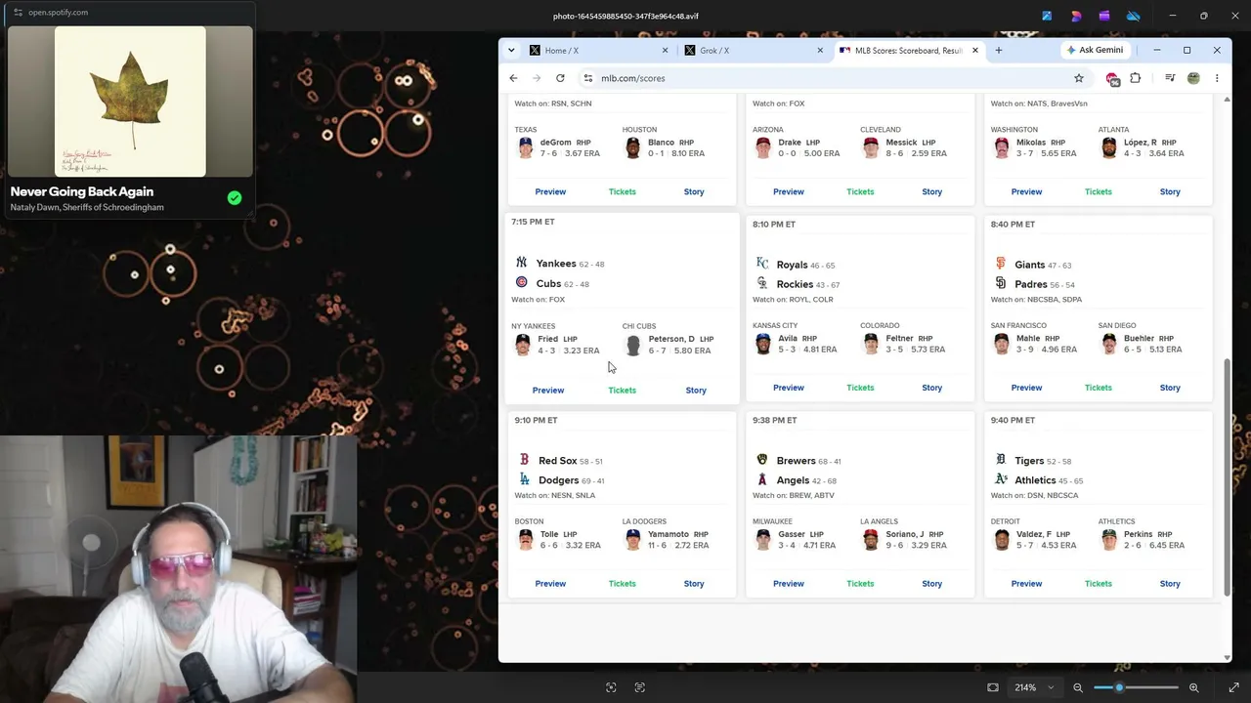The height and width of the screenshot is (703, 1251).
Task: Click the Athletics team name
Action: coord(1035,480)
